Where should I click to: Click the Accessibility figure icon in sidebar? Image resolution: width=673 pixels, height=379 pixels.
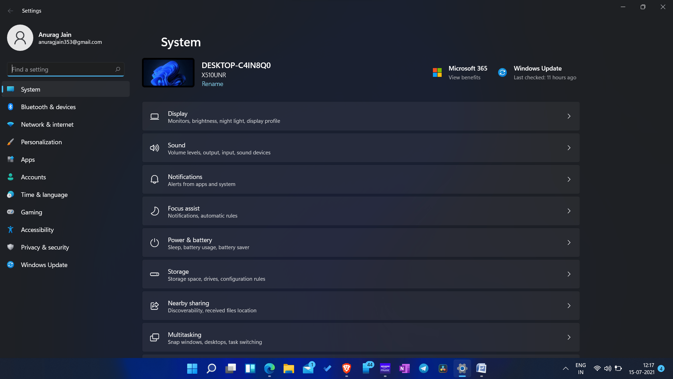pos(11,230)
